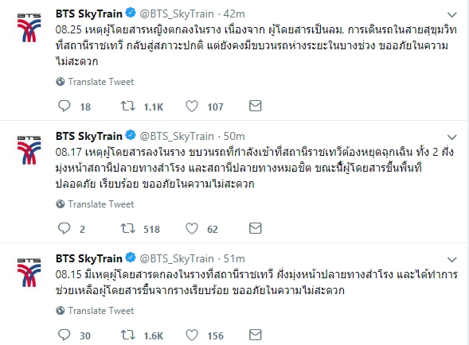The height and width of the screenshot is (345, 469).
Task: Open the 42m timestamp of the first tweet
Action: pyautogui.click(x=234, y=14)
